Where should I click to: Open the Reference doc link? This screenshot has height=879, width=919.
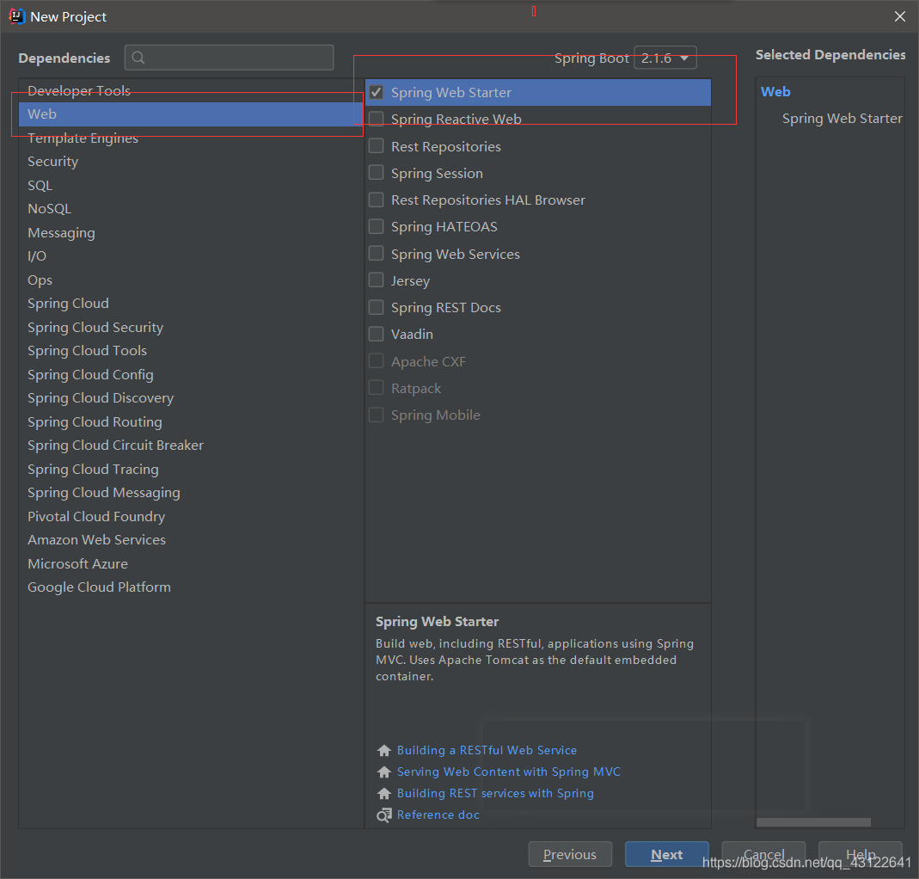438,815
